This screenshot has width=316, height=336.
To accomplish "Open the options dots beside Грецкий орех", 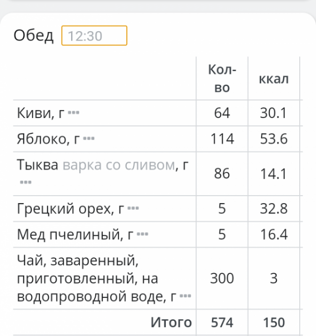I will click(133, 209).
